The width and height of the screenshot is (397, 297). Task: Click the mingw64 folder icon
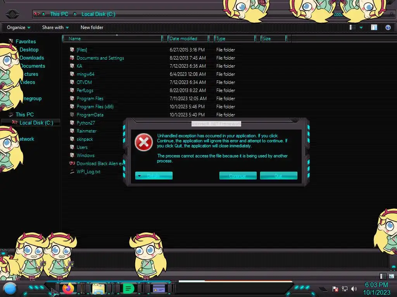point(72,74)
